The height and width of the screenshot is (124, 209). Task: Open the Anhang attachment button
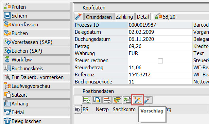tap(36, 103)
